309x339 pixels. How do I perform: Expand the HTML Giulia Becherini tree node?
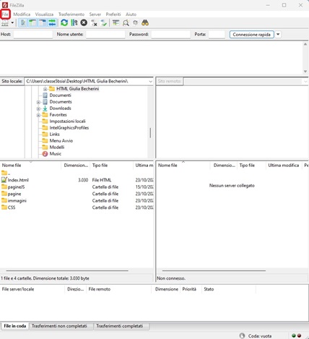tap(45, 89)
